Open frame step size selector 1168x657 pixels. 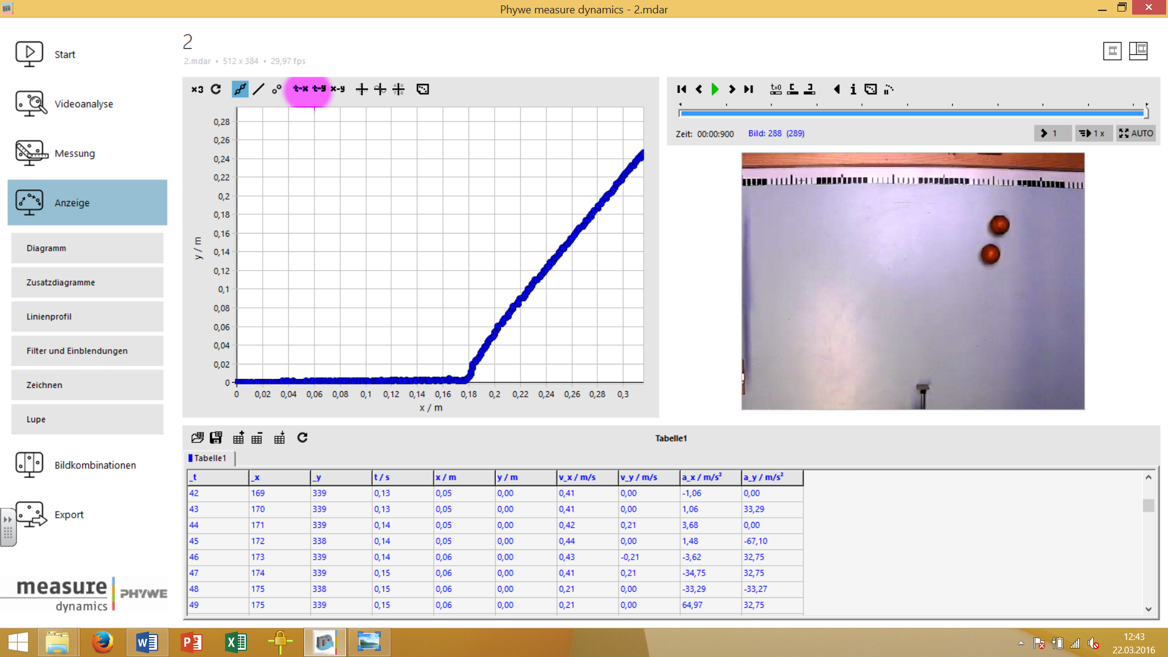click(x=1052, y=133)
